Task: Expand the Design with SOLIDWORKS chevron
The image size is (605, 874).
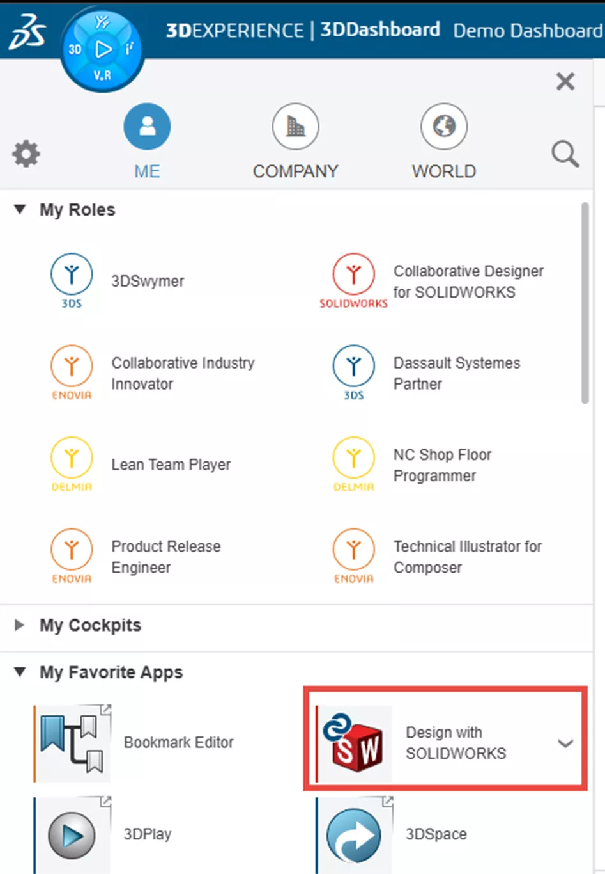Action: pos(565,743)
